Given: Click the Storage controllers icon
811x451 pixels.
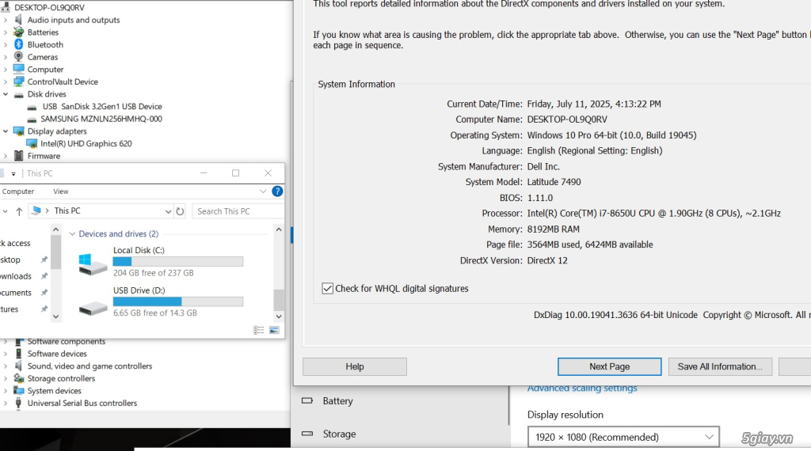Looking at the screenshot, I should 19,379.
